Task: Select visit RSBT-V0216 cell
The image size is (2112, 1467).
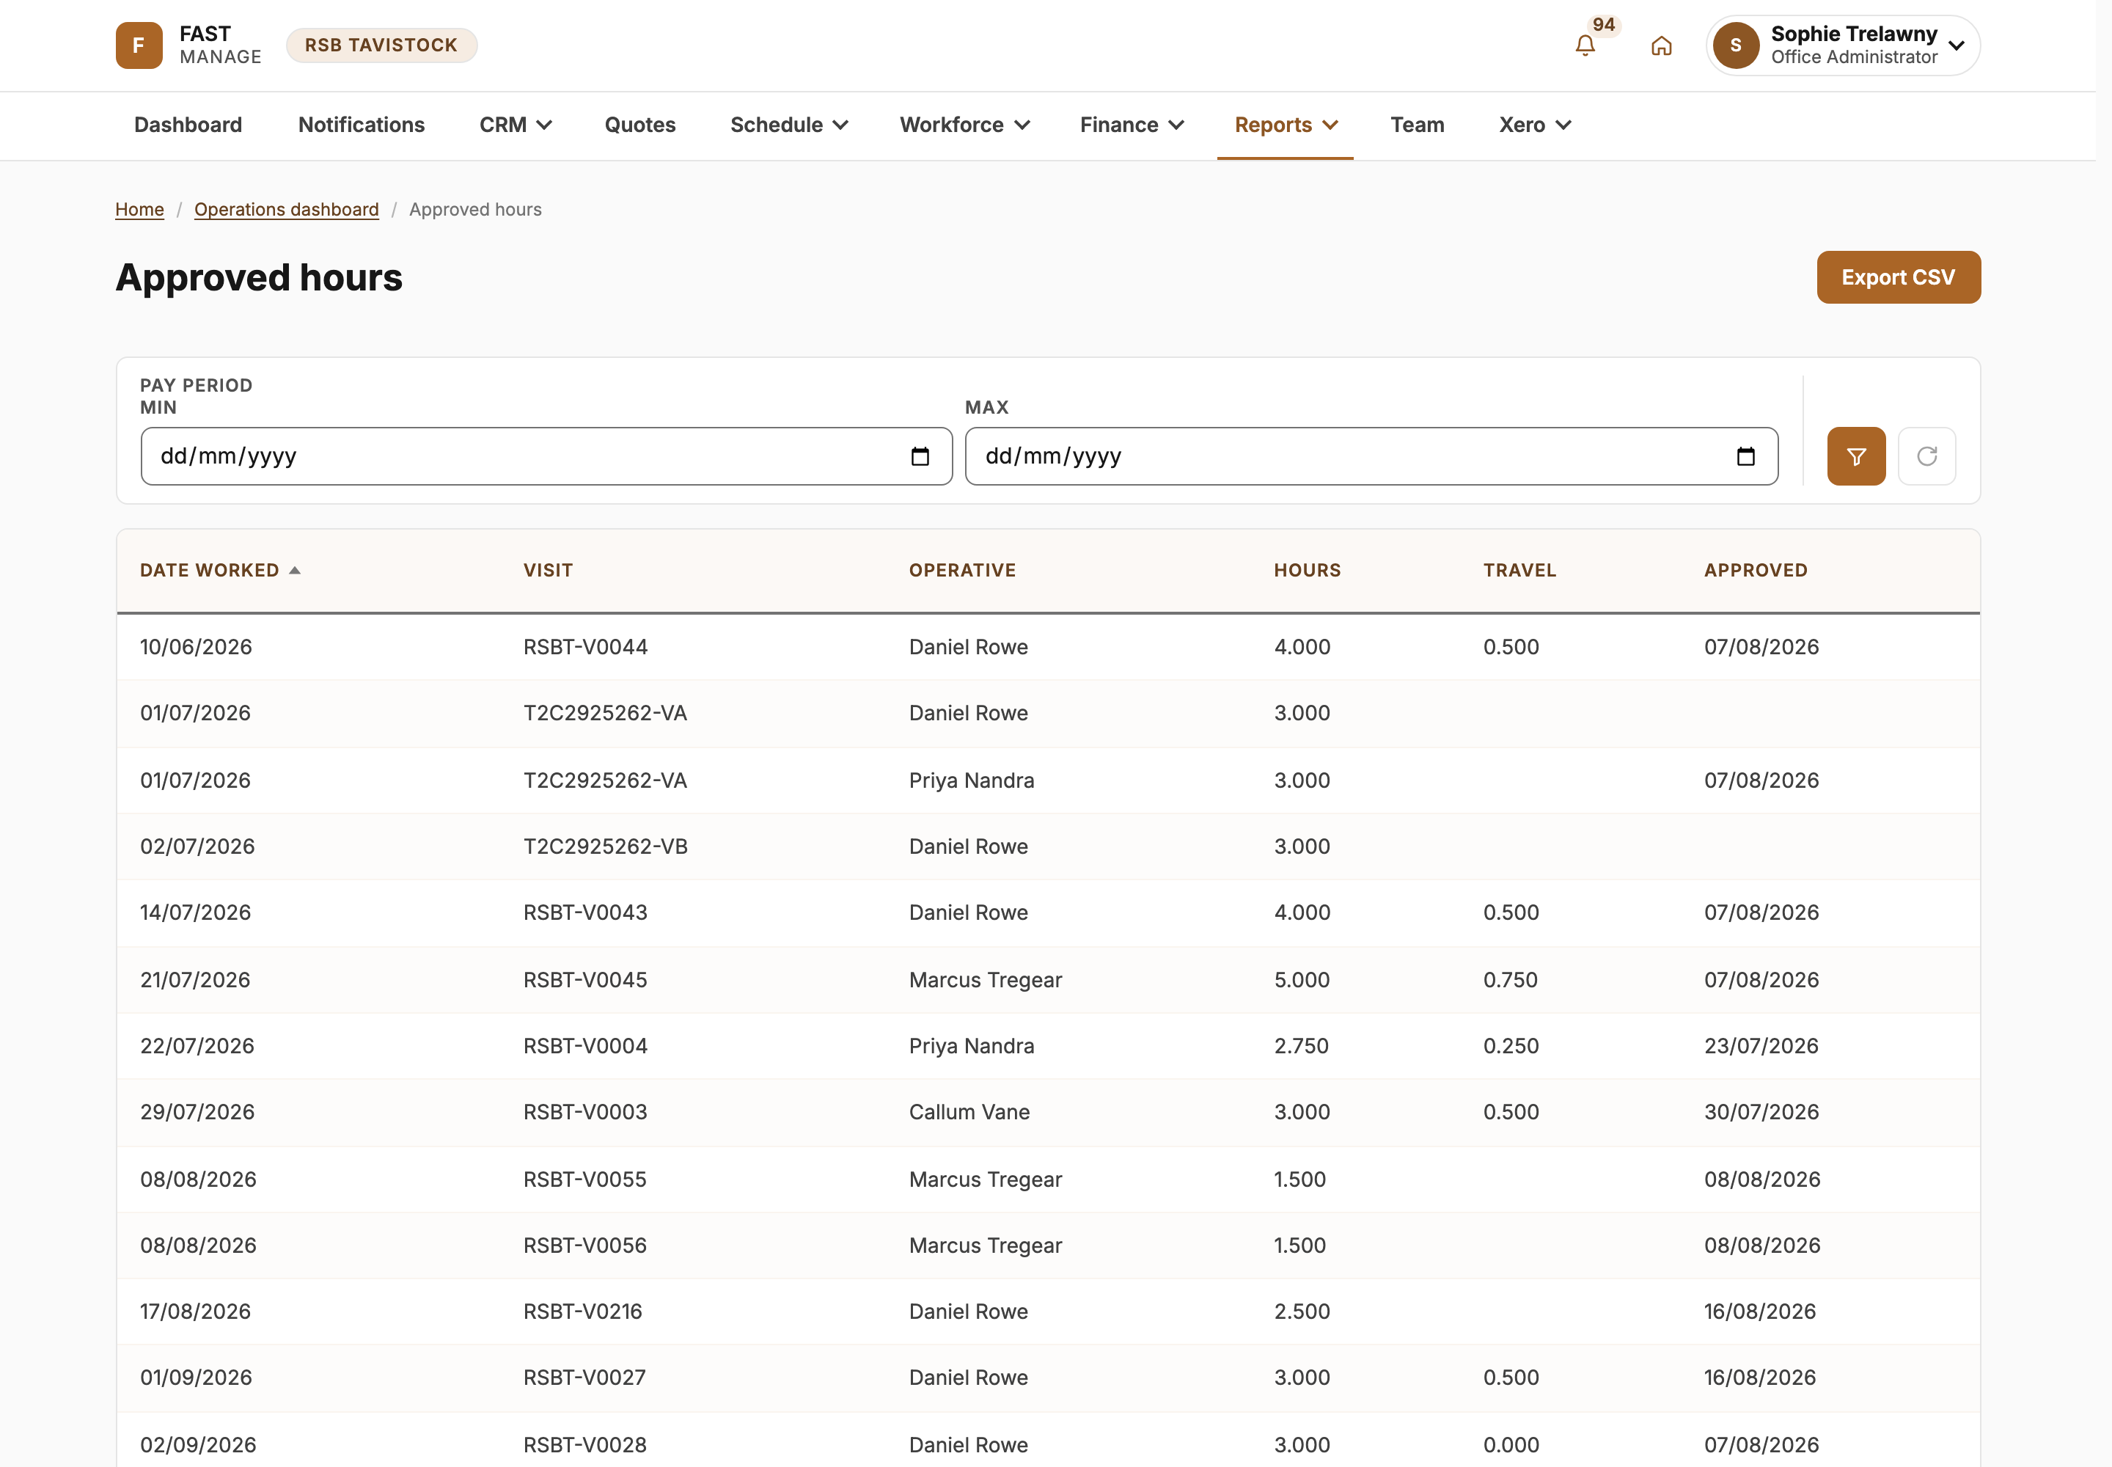Action: (x=583, y=1311)
